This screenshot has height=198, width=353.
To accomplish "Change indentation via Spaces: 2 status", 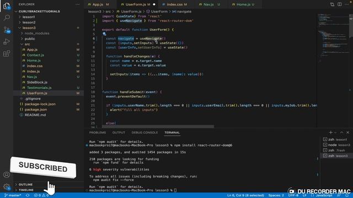I will (276, 195).
